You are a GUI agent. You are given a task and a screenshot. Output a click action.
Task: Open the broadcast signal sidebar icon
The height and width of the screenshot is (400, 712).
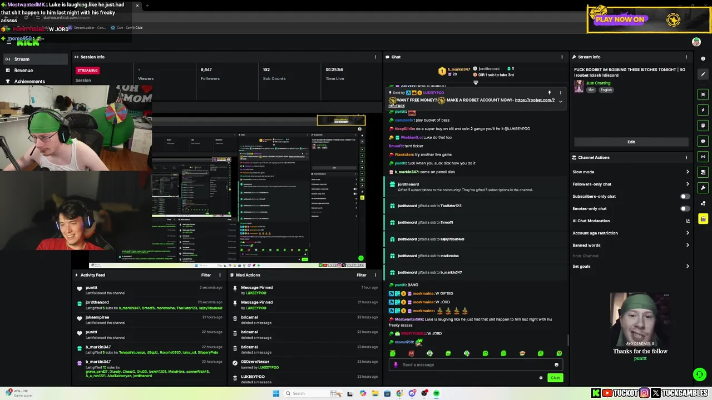coord(703,157)
